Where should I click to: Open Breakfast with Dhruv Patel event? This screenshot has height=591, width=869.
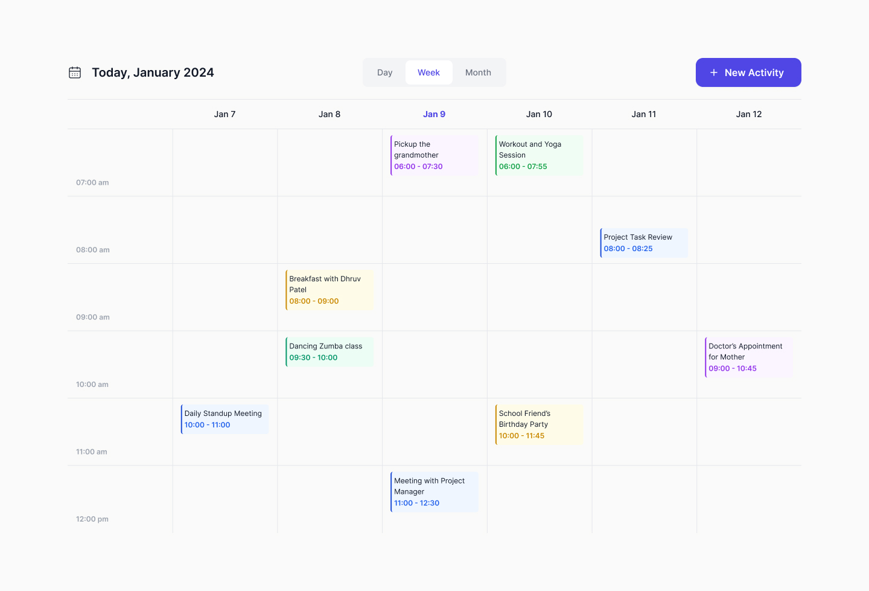click(x=329, y=290)
